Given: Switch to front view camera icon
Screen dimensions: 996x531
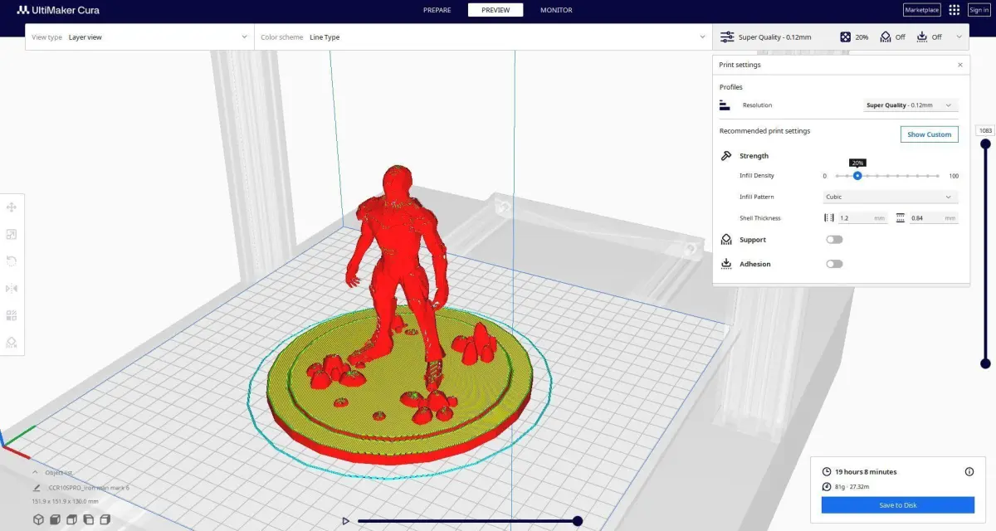Looking at the screenshot, I should (x=55, y=519).
